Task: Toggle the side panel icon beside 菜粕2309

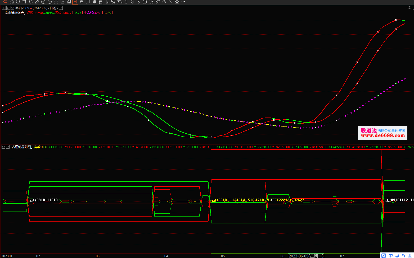Action: coord(4,8)
